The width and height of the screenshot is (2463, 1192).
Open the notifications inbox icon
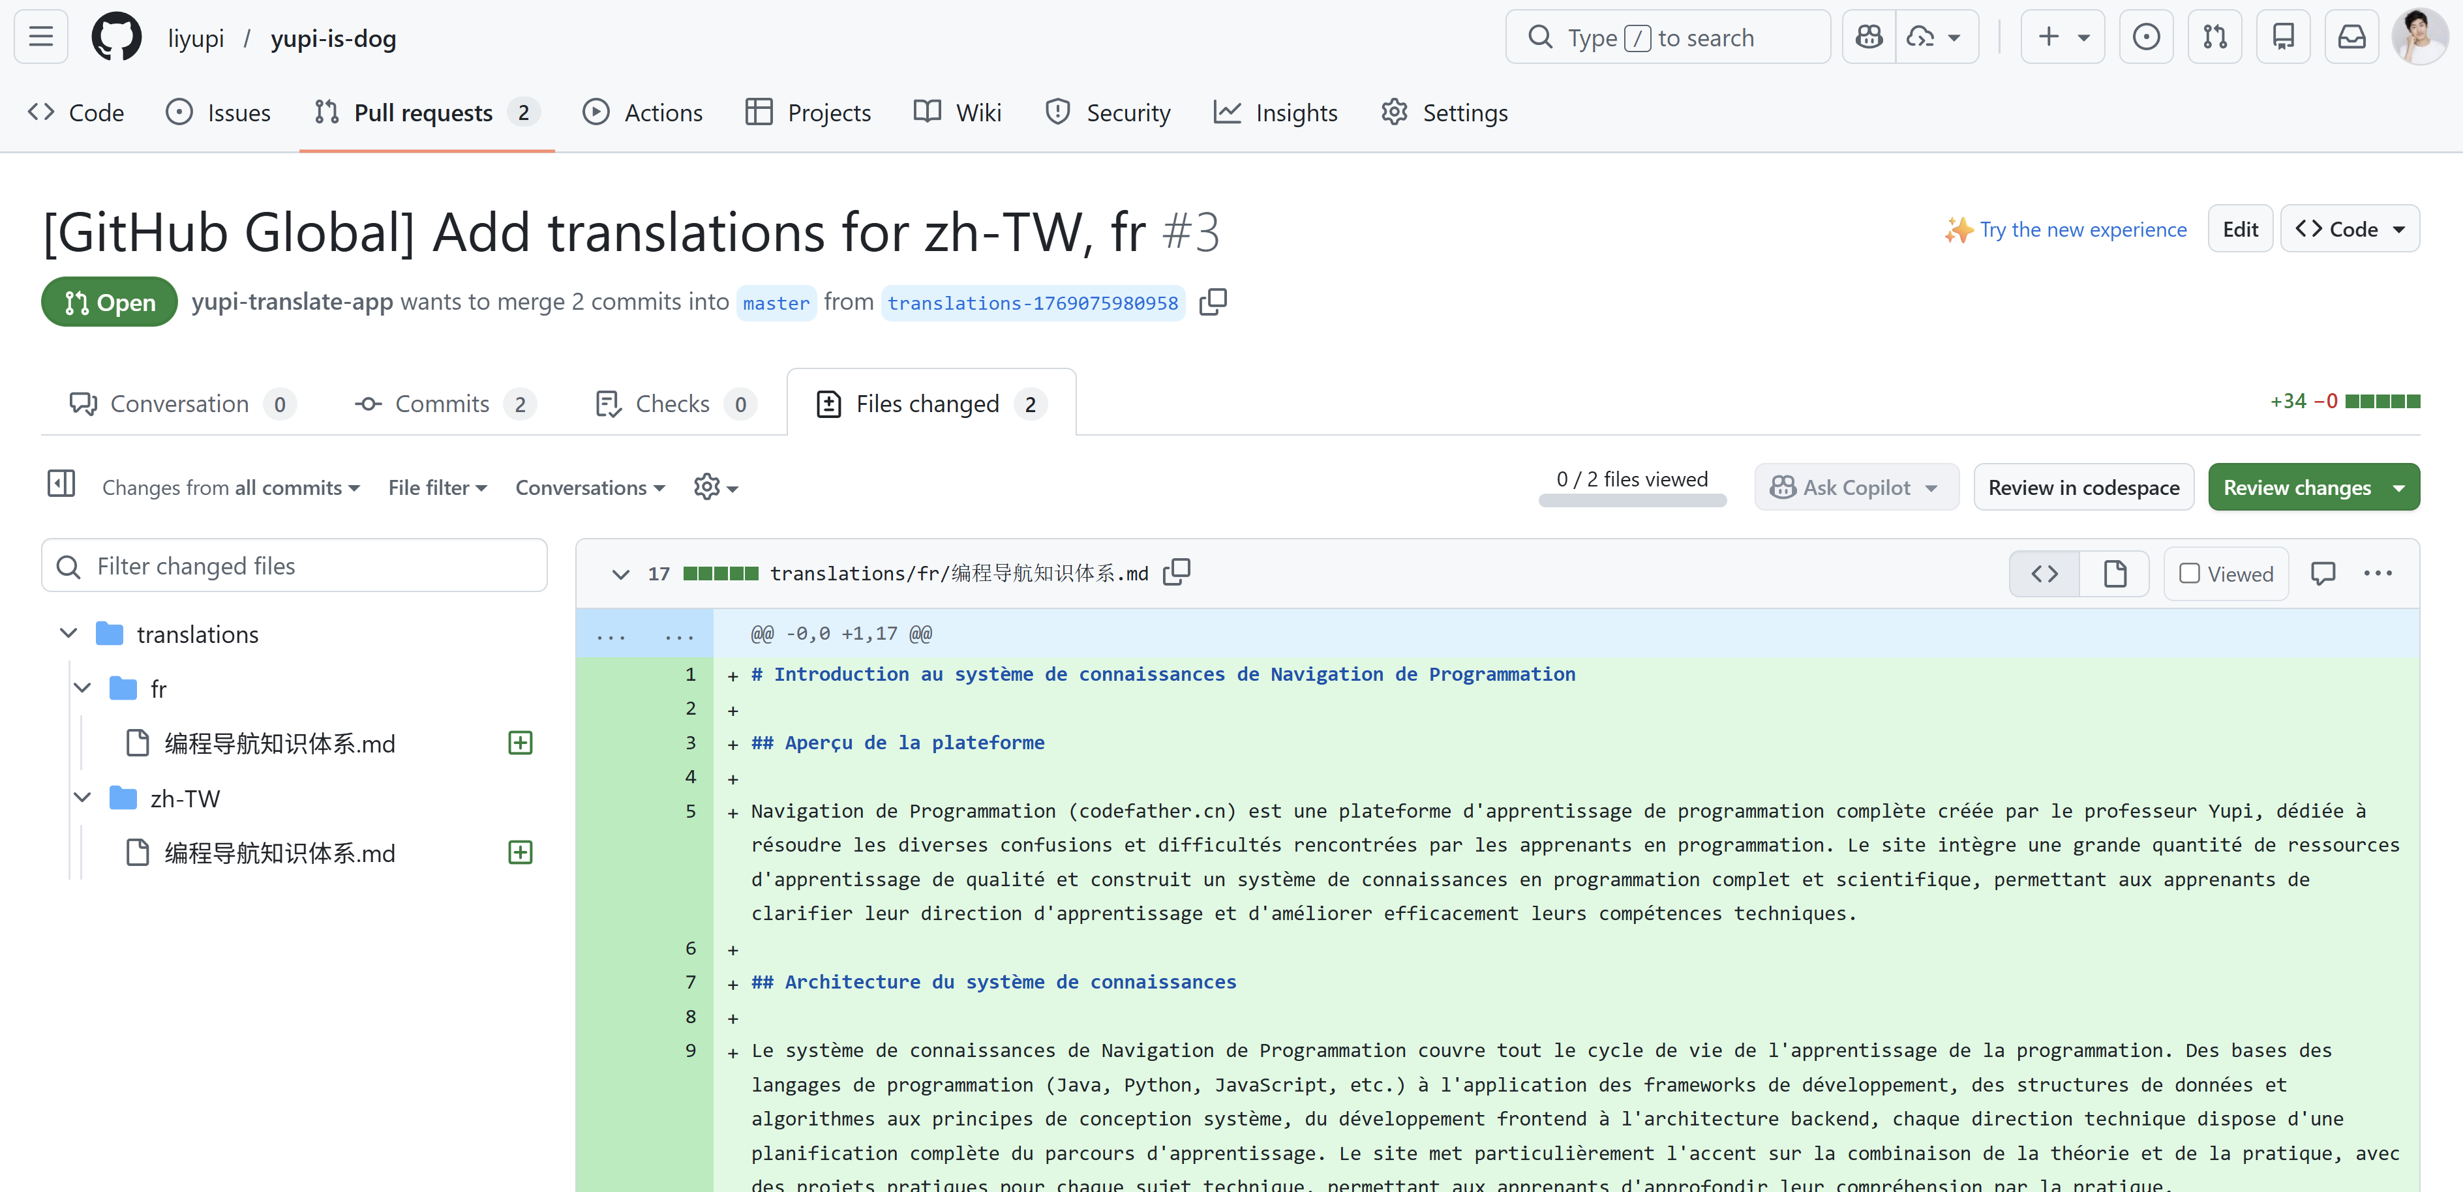point(2351,37)
